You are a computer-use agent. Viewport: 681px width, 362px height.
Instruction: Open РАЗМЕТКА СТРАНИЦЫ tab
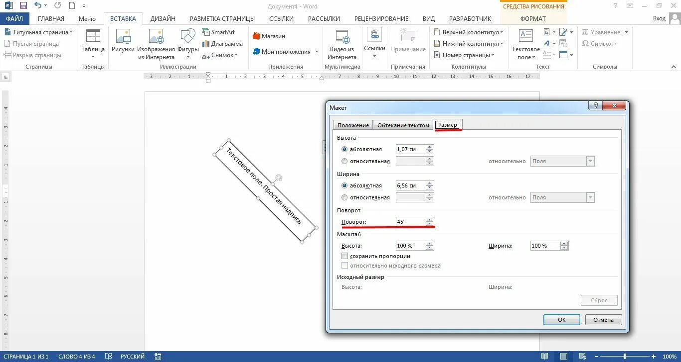(x=222, y=18)
